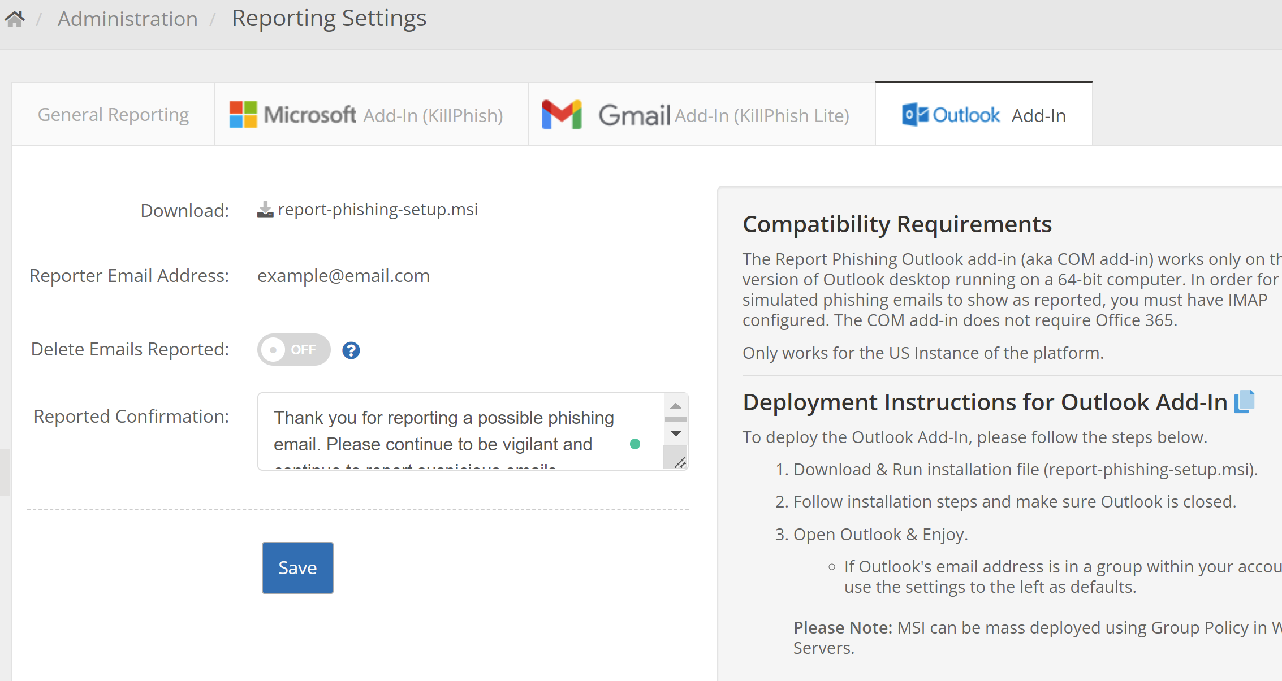Click the textarea resize handle
This screenshot has height=681, width=1282.
(x=680, y=462)
